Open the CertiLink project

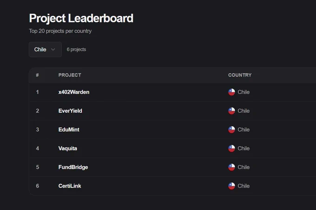(70, 186)
